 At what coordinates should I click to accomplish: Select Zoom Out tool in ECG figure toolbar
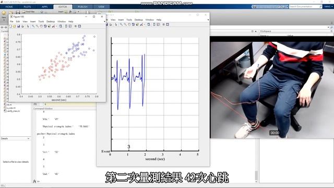click(125, 25)
